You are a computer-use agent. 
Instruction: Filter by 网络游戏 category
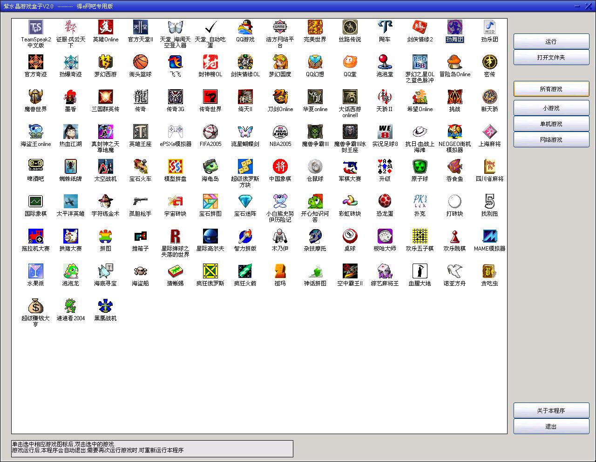pyautogui.click(x=551, y=139)
